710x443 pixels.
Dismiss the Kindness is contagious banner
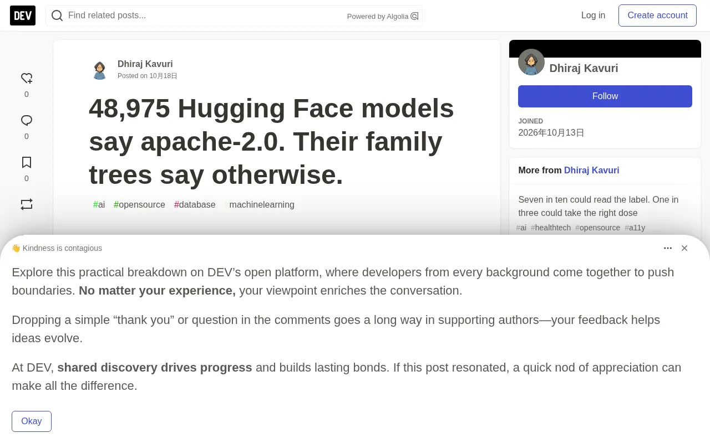(x=684, y=248)
